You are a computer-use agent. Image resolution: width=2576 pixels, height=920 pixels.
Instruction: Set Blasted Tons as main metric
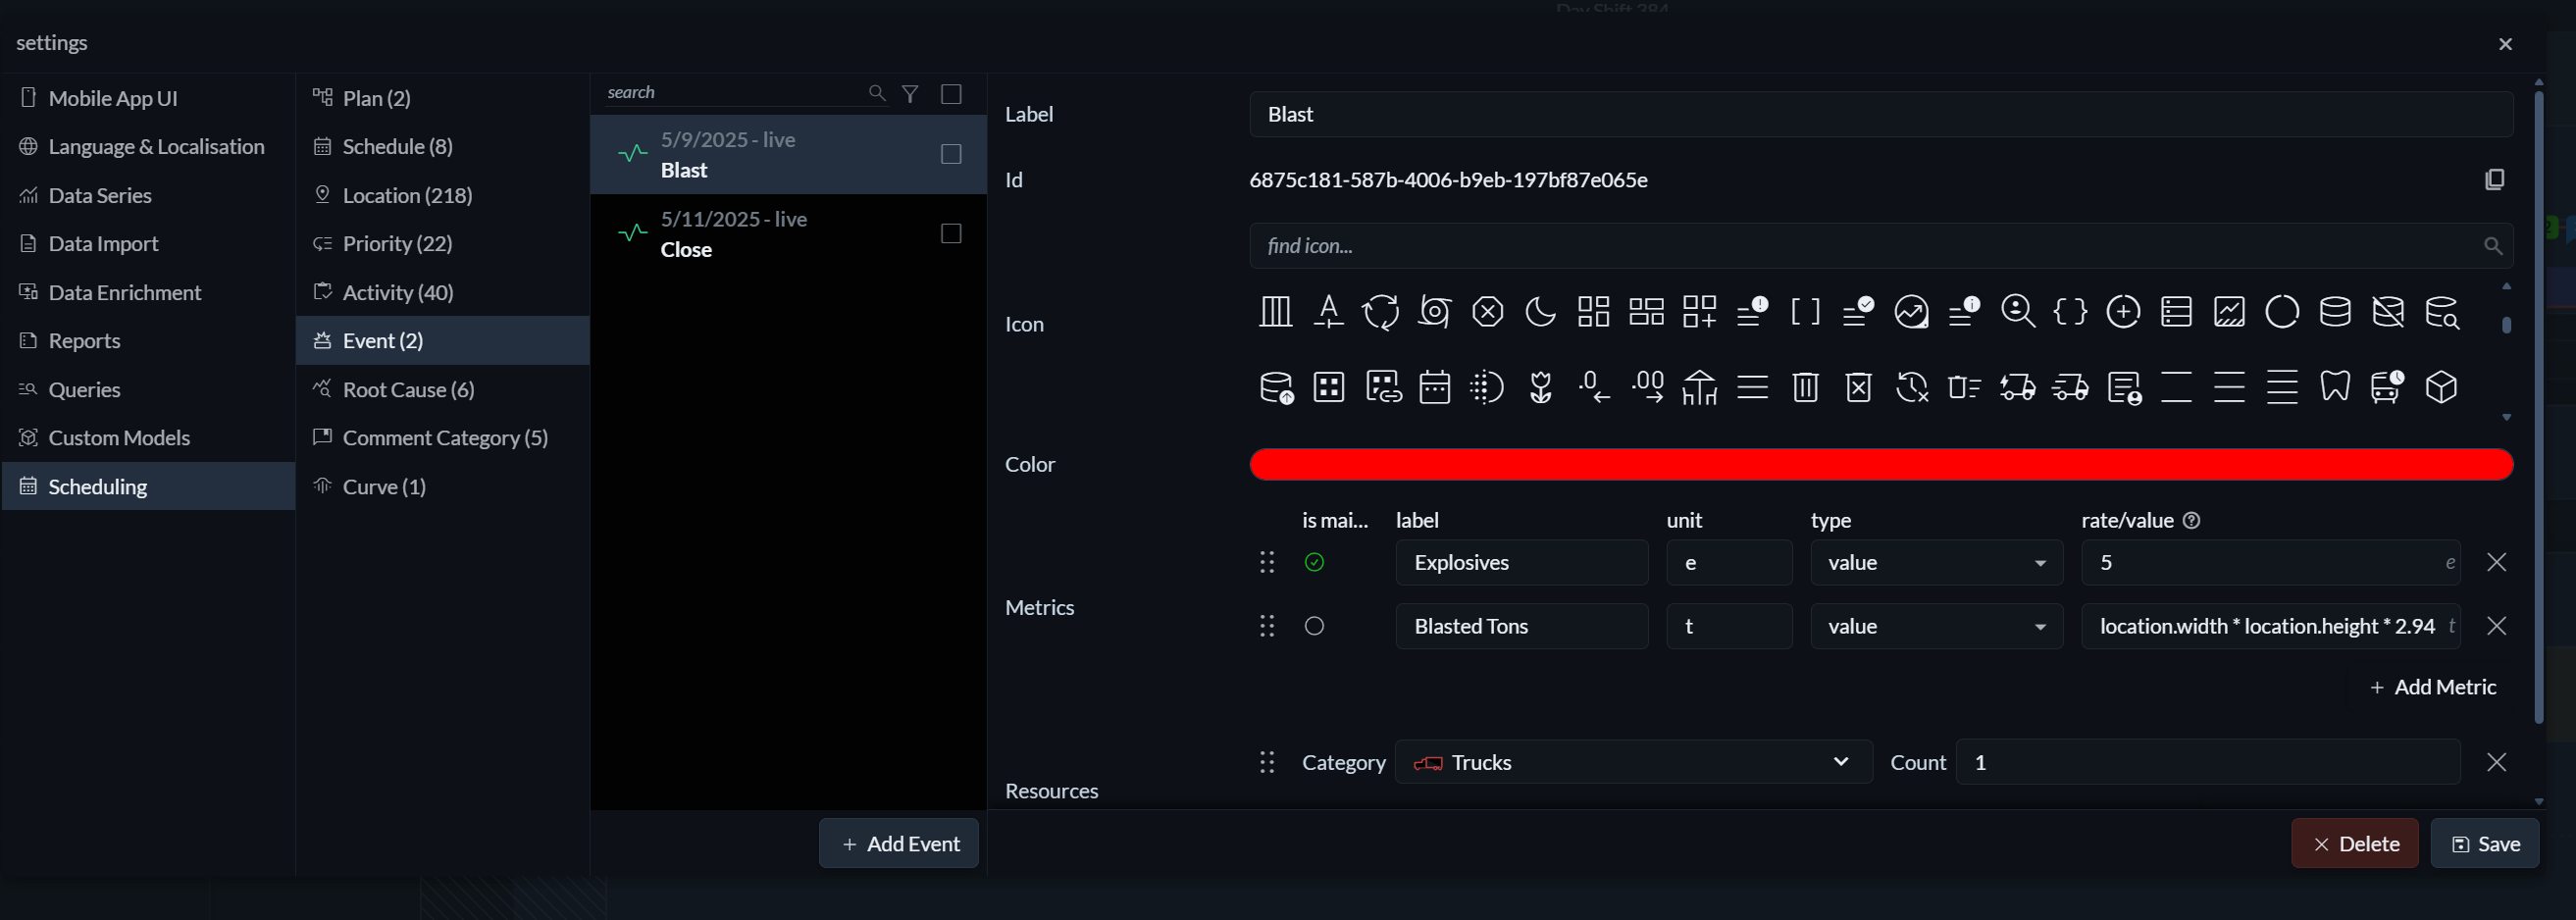[x=1314, y=626]
